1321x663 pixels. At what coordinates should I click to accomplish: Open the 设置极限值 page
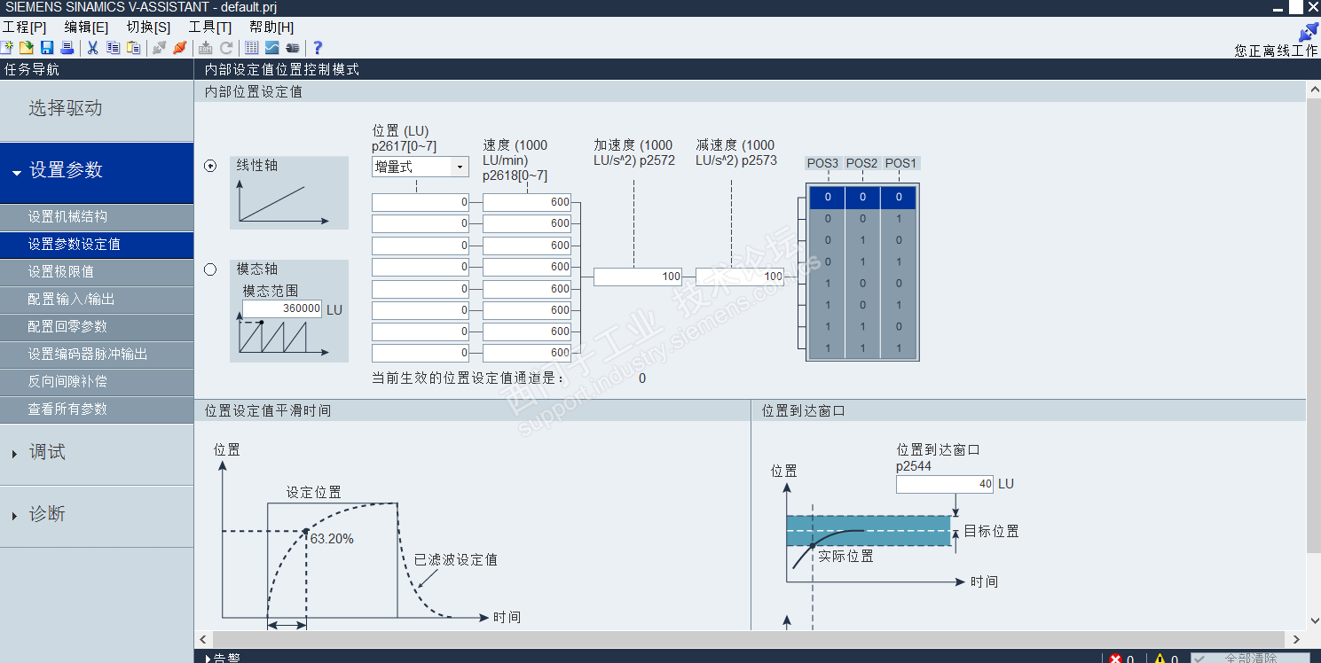(x=97, y=272)
